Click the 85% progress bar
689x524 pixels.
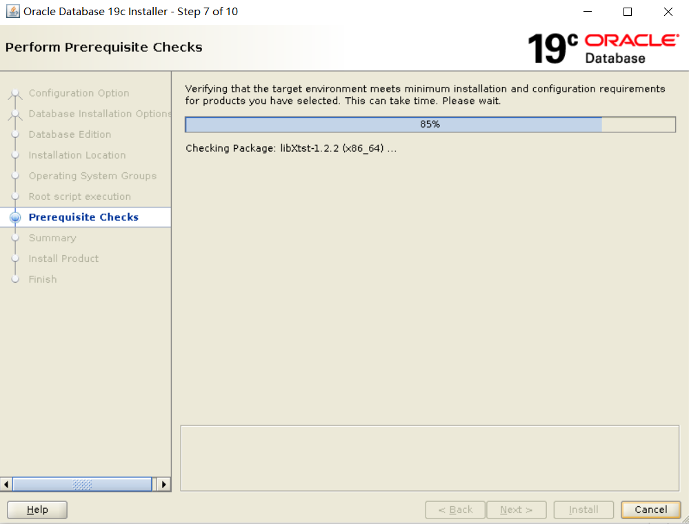point(430,124)
